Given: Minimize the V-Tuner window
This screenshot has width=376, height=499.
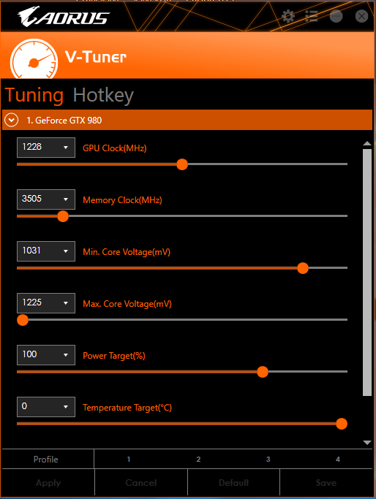Looking at the screenshot, I should point(336,16).
